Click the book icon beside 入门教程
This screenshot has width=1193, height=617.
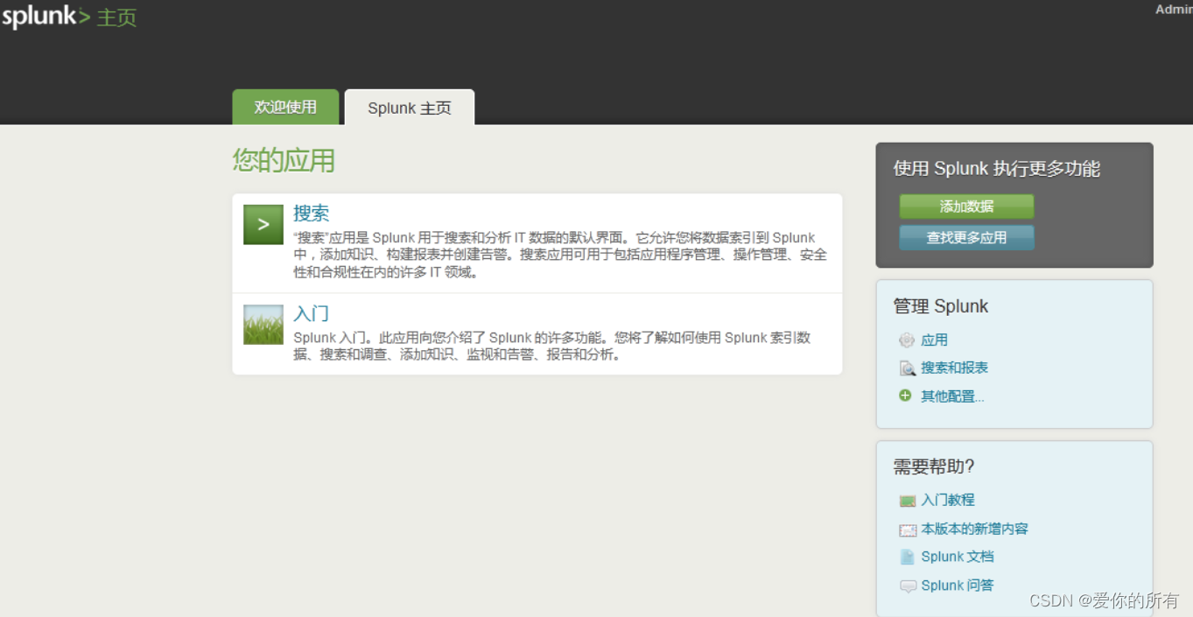pos(908,500)
